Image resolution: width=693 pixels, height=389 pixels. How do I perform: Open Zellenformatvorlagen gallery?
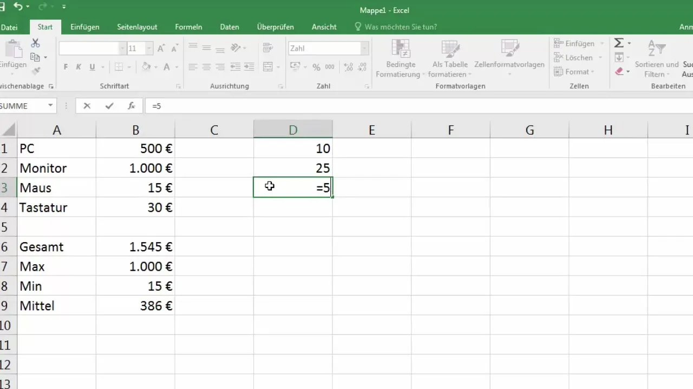click(x=509, y=59)
